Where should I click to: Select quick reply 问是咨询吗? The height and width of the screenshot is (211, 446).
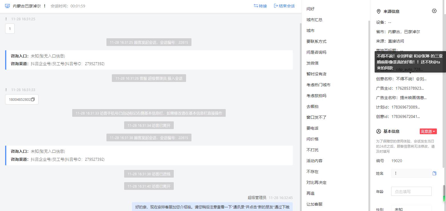tap(316, 52)
